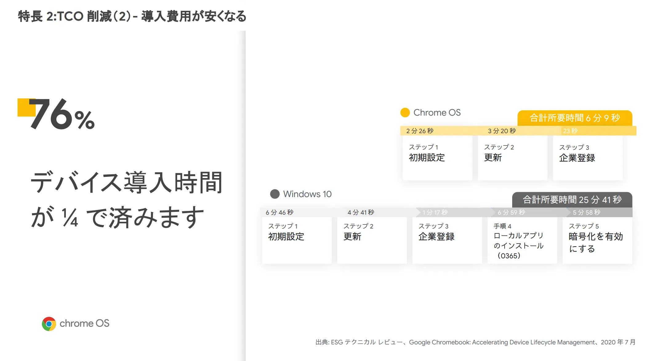Click the gray Windows 10 legend dot
Image resolution: width=647 pixels, height=361 pixels.
coord(275,194)
